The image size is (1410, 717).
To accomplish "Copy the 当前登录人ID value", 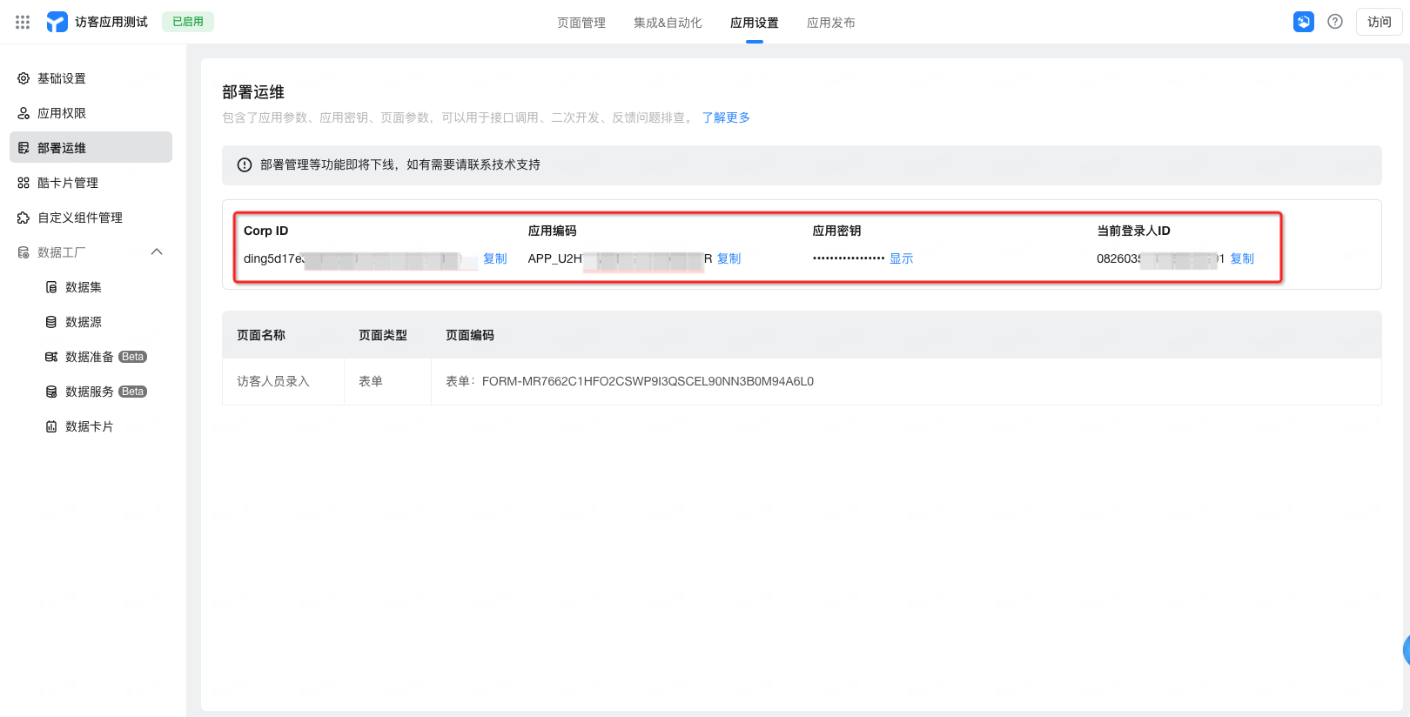I will tap(1242, 258).
